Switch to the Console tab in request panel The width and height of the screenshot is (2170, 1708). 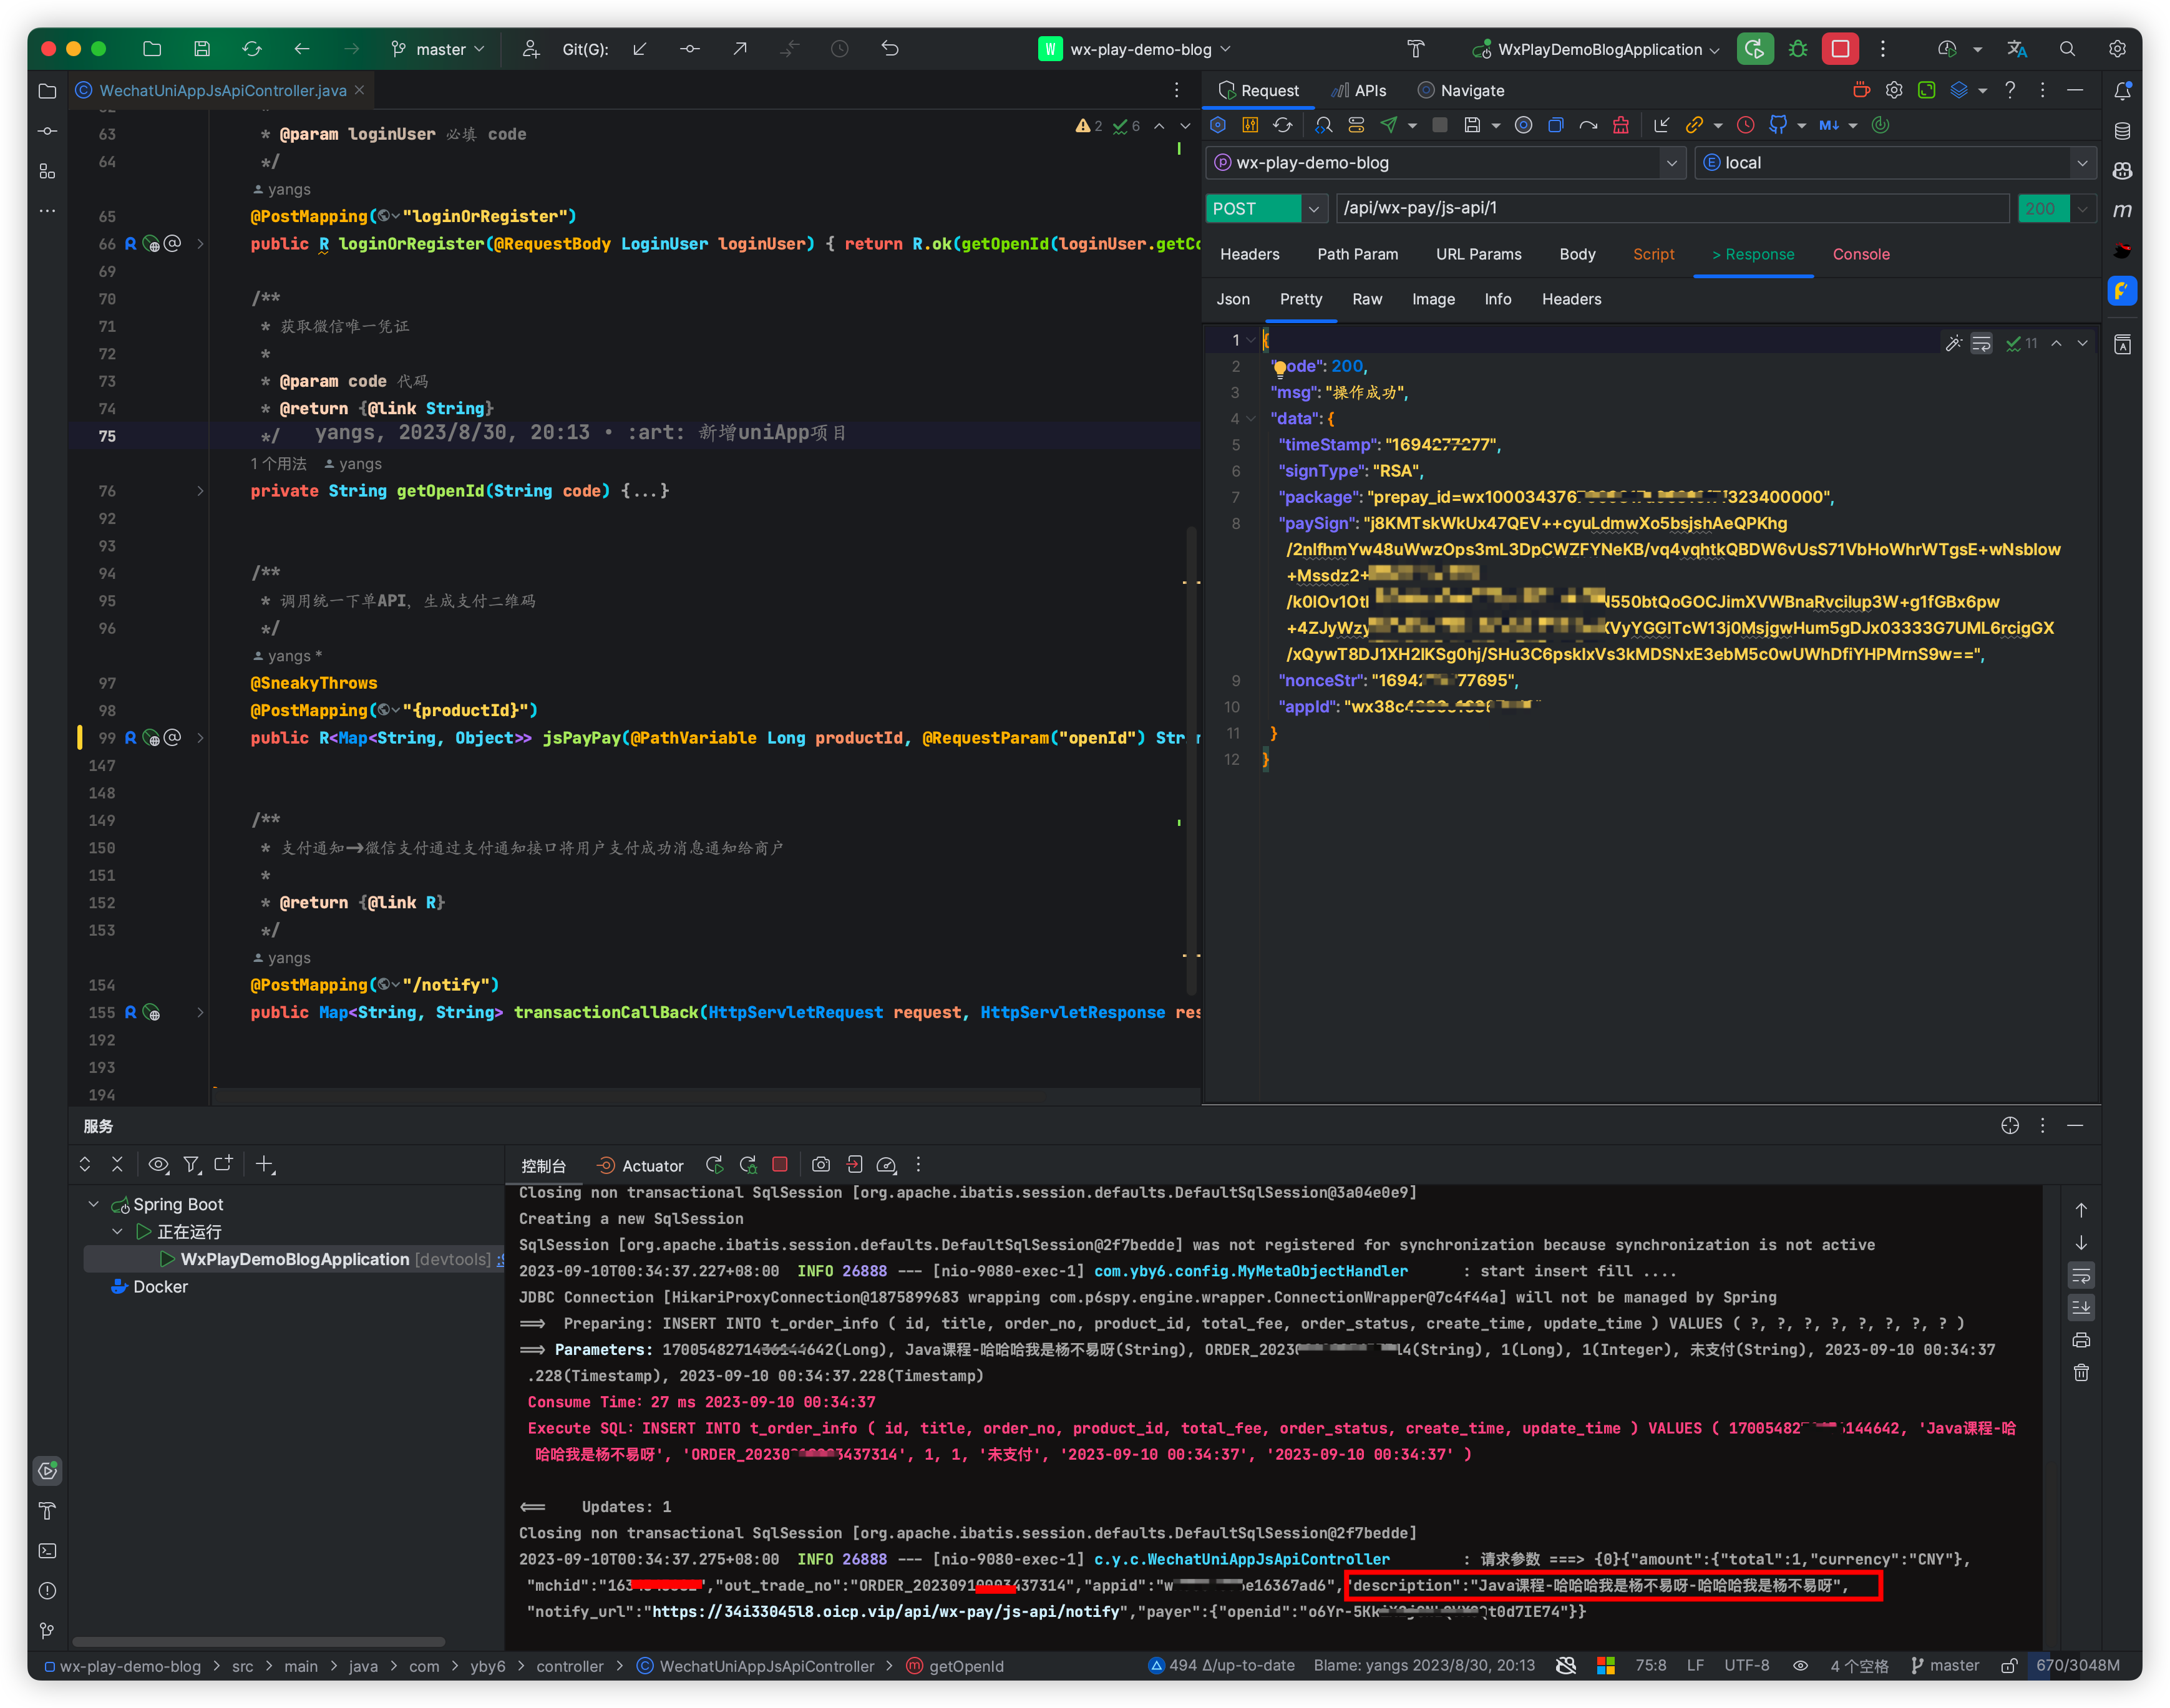[x=1860, y=254]
